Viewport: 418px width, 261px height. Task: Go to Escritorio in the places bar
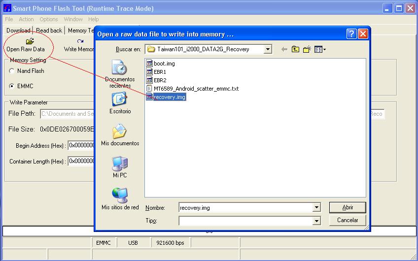pos(120,103)
